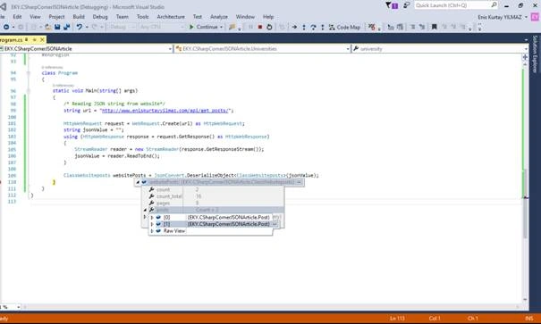Open the user account dropdown arrow

coord(526,17)
